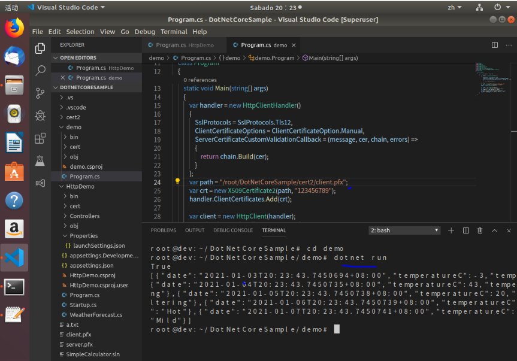
Task: Open the Visual Studio Live Share icon
Action: click(40, 183)
